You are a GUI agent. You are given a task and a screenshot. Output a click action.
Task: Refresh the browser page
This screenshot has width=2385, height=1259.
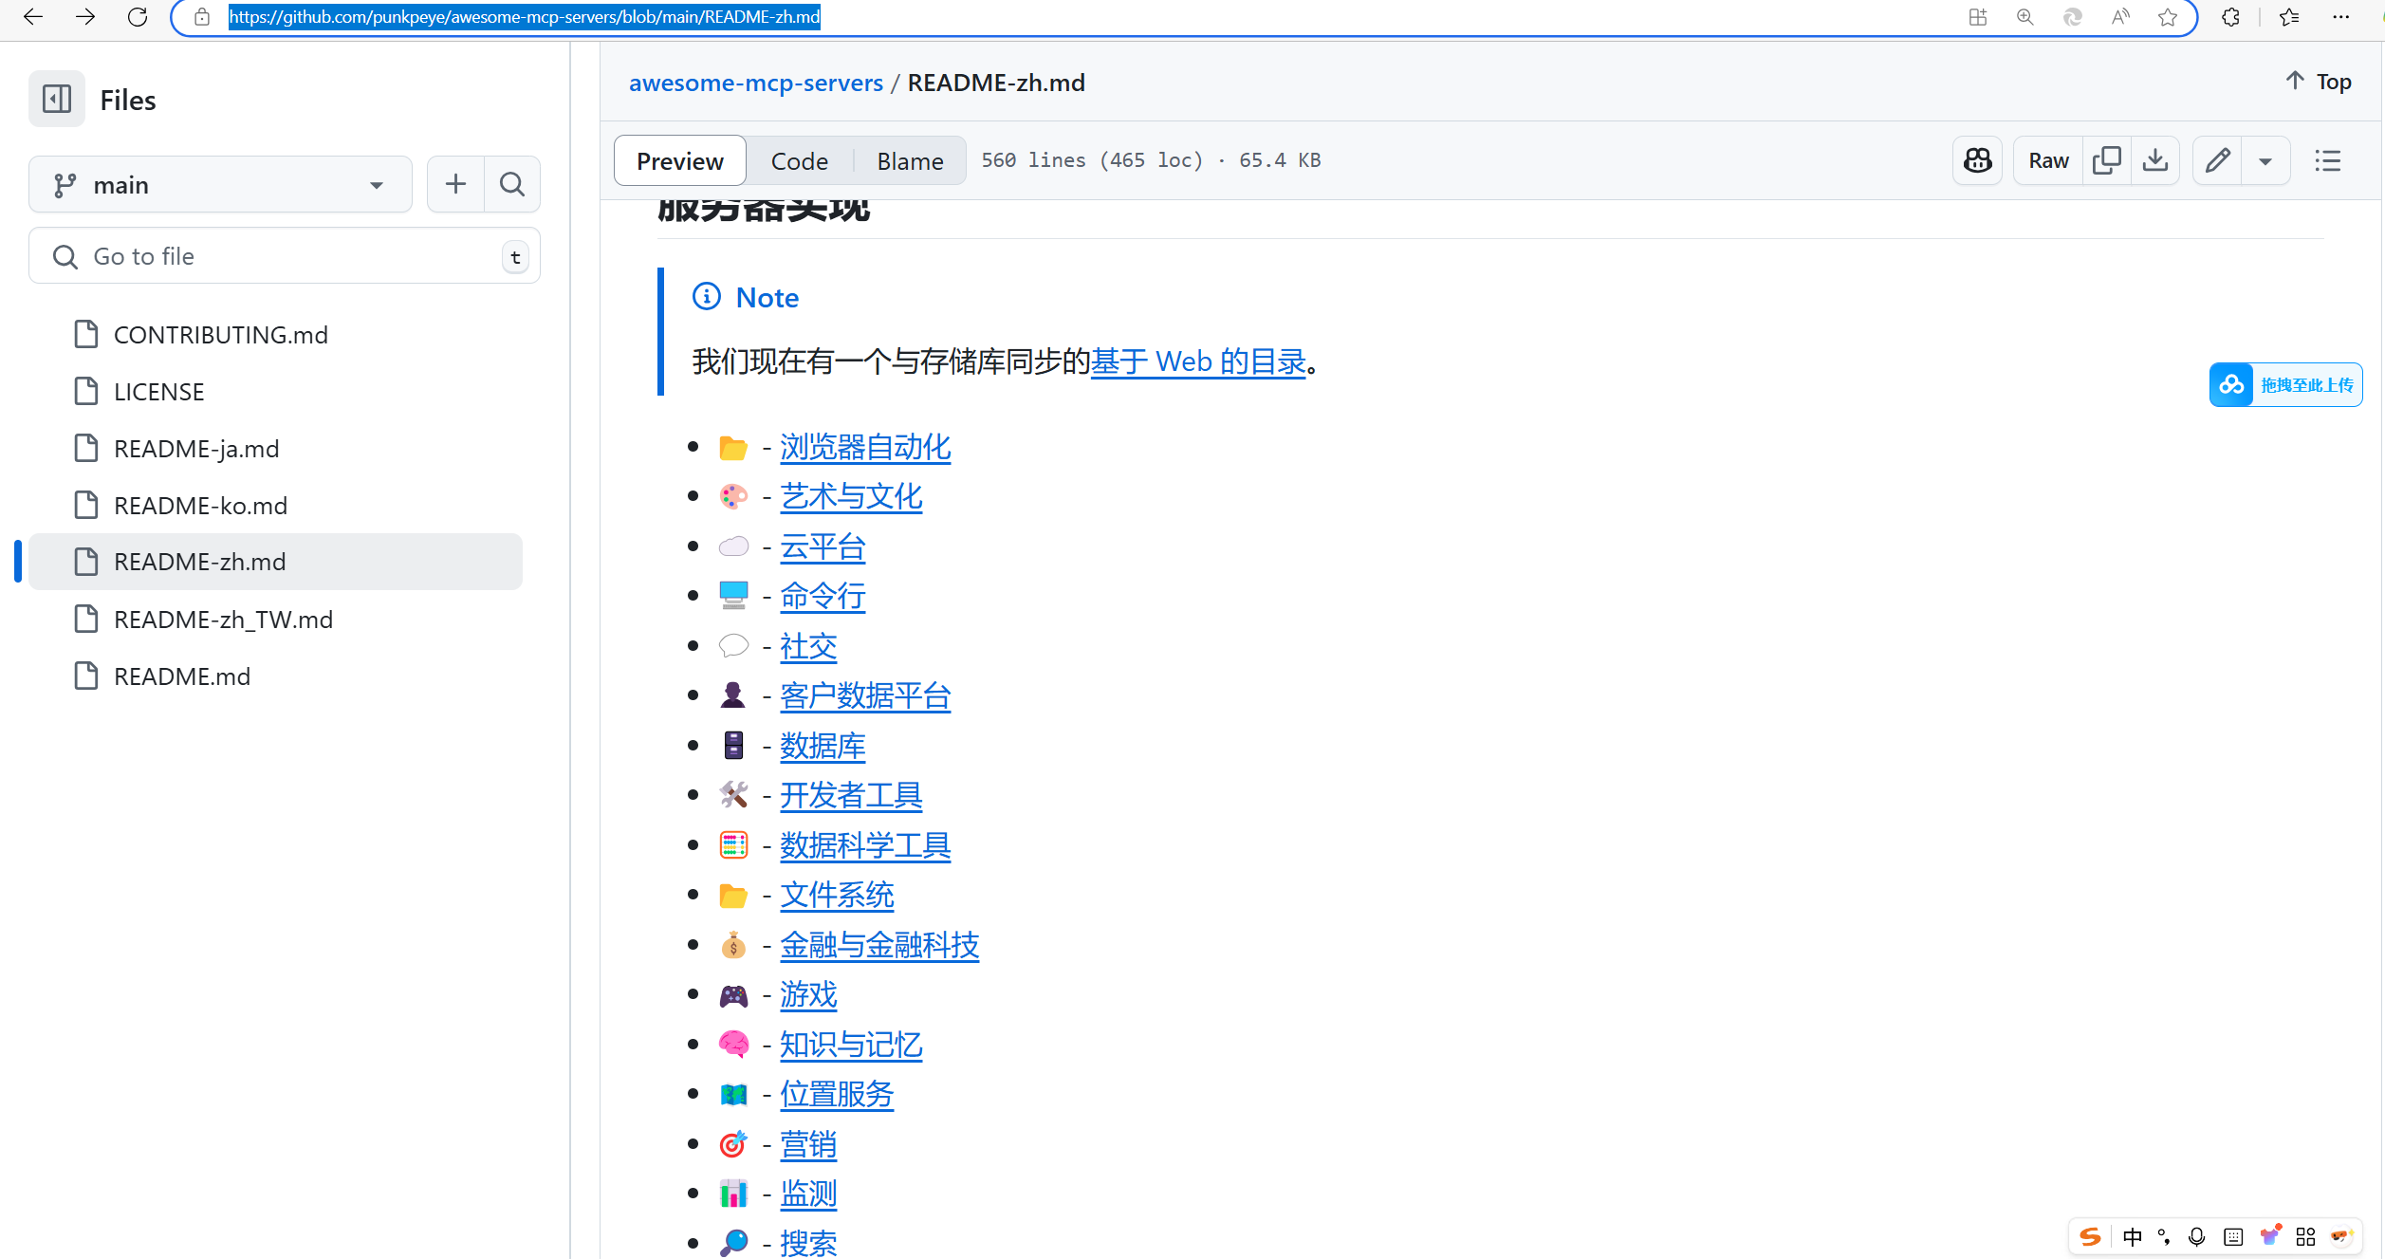pyautogui.click(x=138, y=17)
